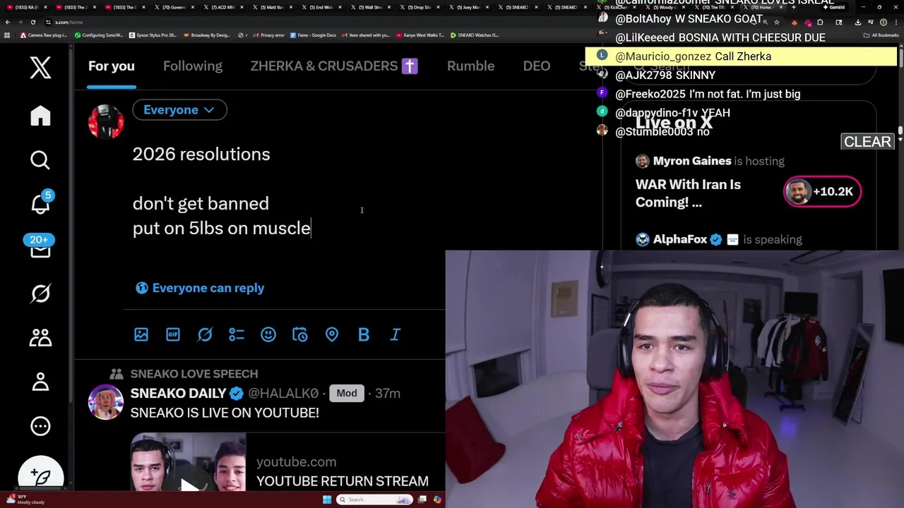Open More circle-dots icon in sidebar

[x=40, y=425]
